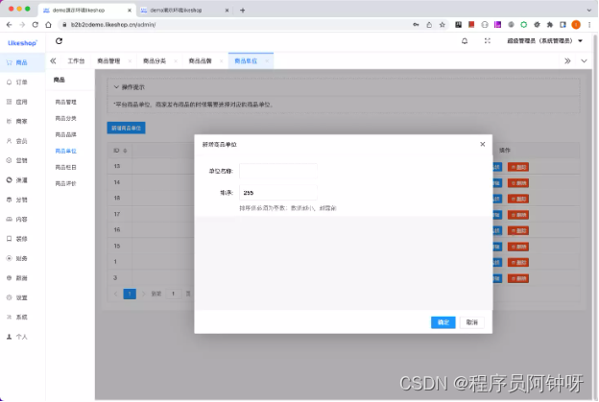
Task: Open the 会员 sidebar section
Action: click(17, 141)
